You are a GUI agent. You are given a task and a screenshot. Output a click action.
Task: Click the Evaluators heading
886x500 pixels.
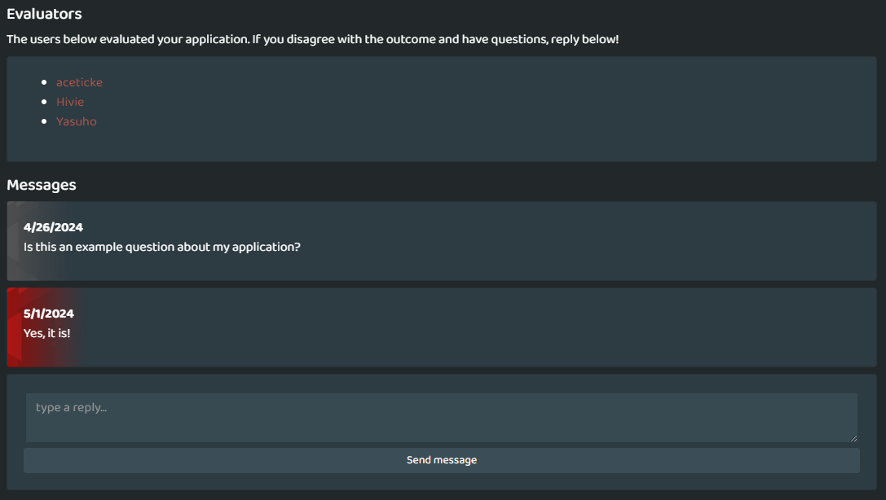[44, 14]
